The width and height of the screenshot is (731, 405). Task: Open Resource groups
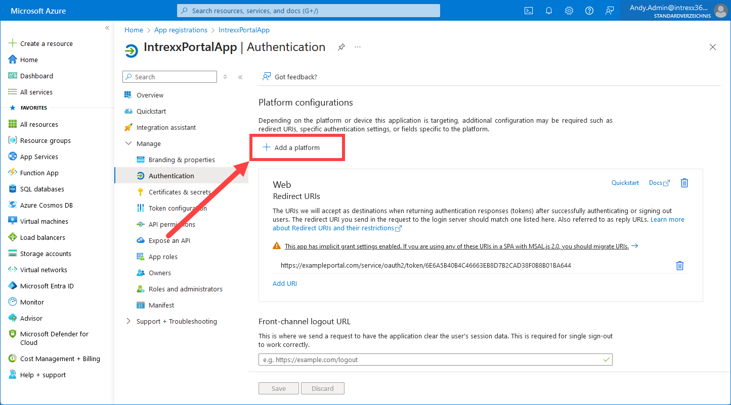coord(40,140)
